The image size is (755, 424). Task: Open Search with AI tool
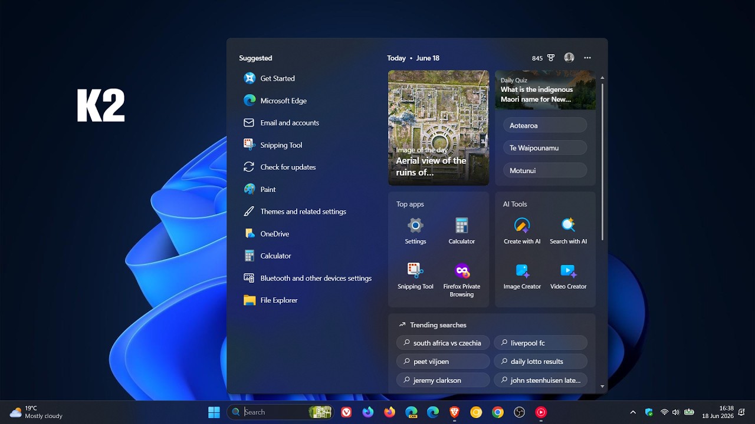point(568,231)
